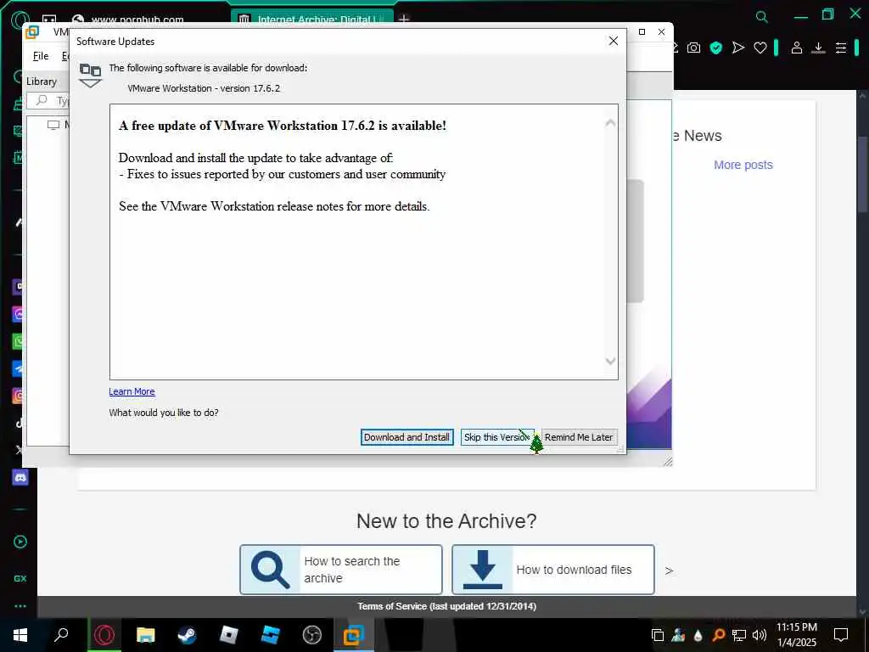Open GX icon in Opera sidebar
Image resolution: width=869 pixels, height=652 pixels.
click(20, 578)
